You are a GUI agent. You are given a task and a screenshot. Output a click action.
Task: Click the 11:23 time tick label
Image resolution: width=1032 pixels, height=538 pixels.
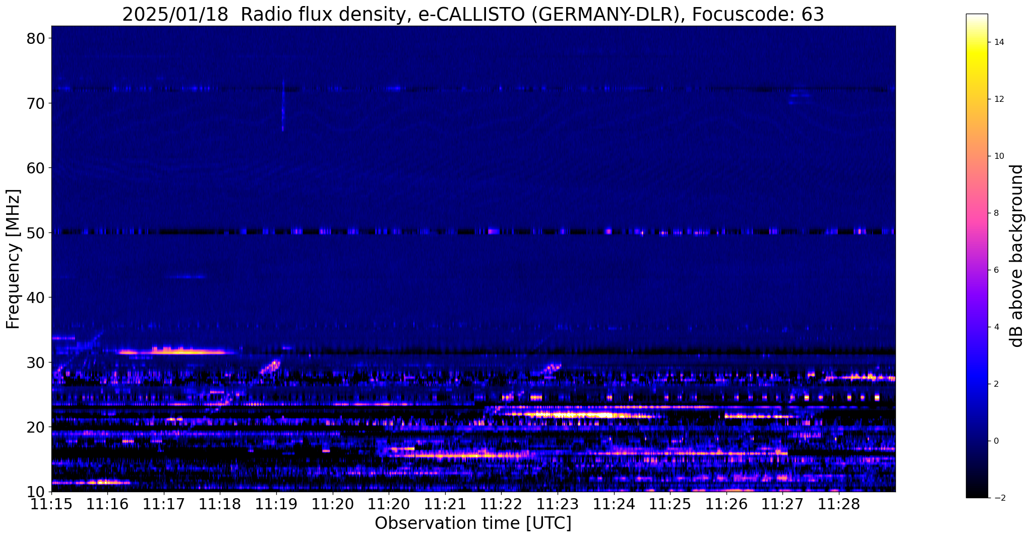pyautogui.click(x=557, y=505)
